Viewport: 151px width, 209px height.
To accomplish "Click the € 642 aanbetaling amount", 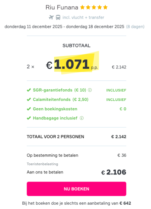I will click(125, 203).
